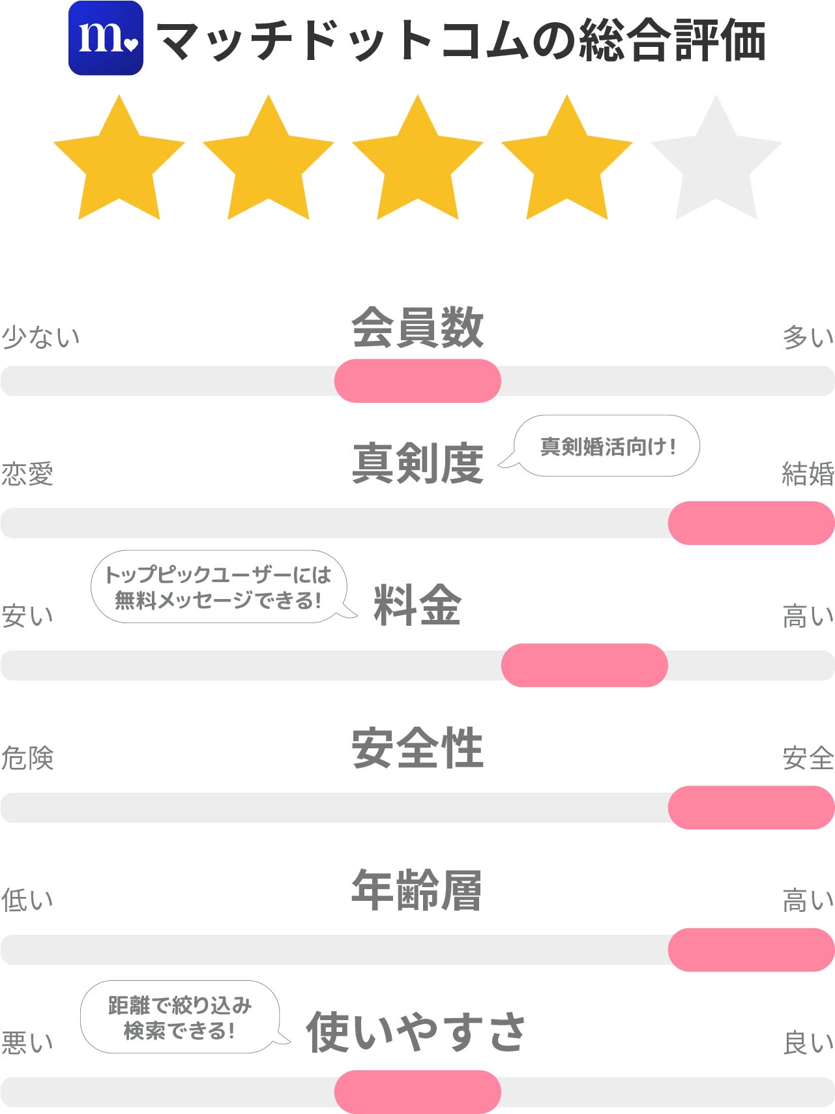
Task: Click the blue Match.com logo icon
Action: (106, 38)
